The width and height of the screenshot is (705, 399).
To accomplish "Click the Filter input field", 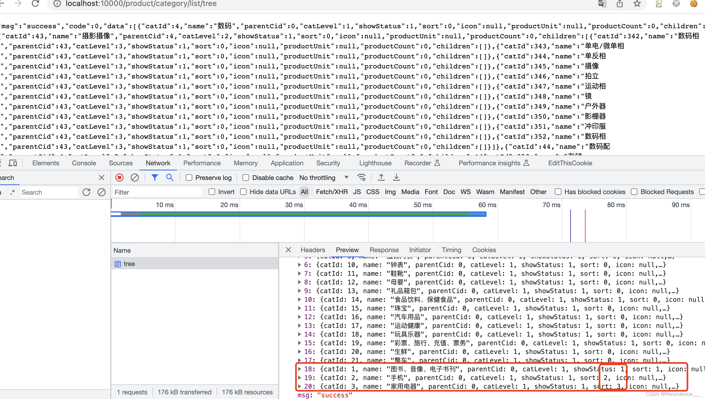I will (x=157, y=192).
